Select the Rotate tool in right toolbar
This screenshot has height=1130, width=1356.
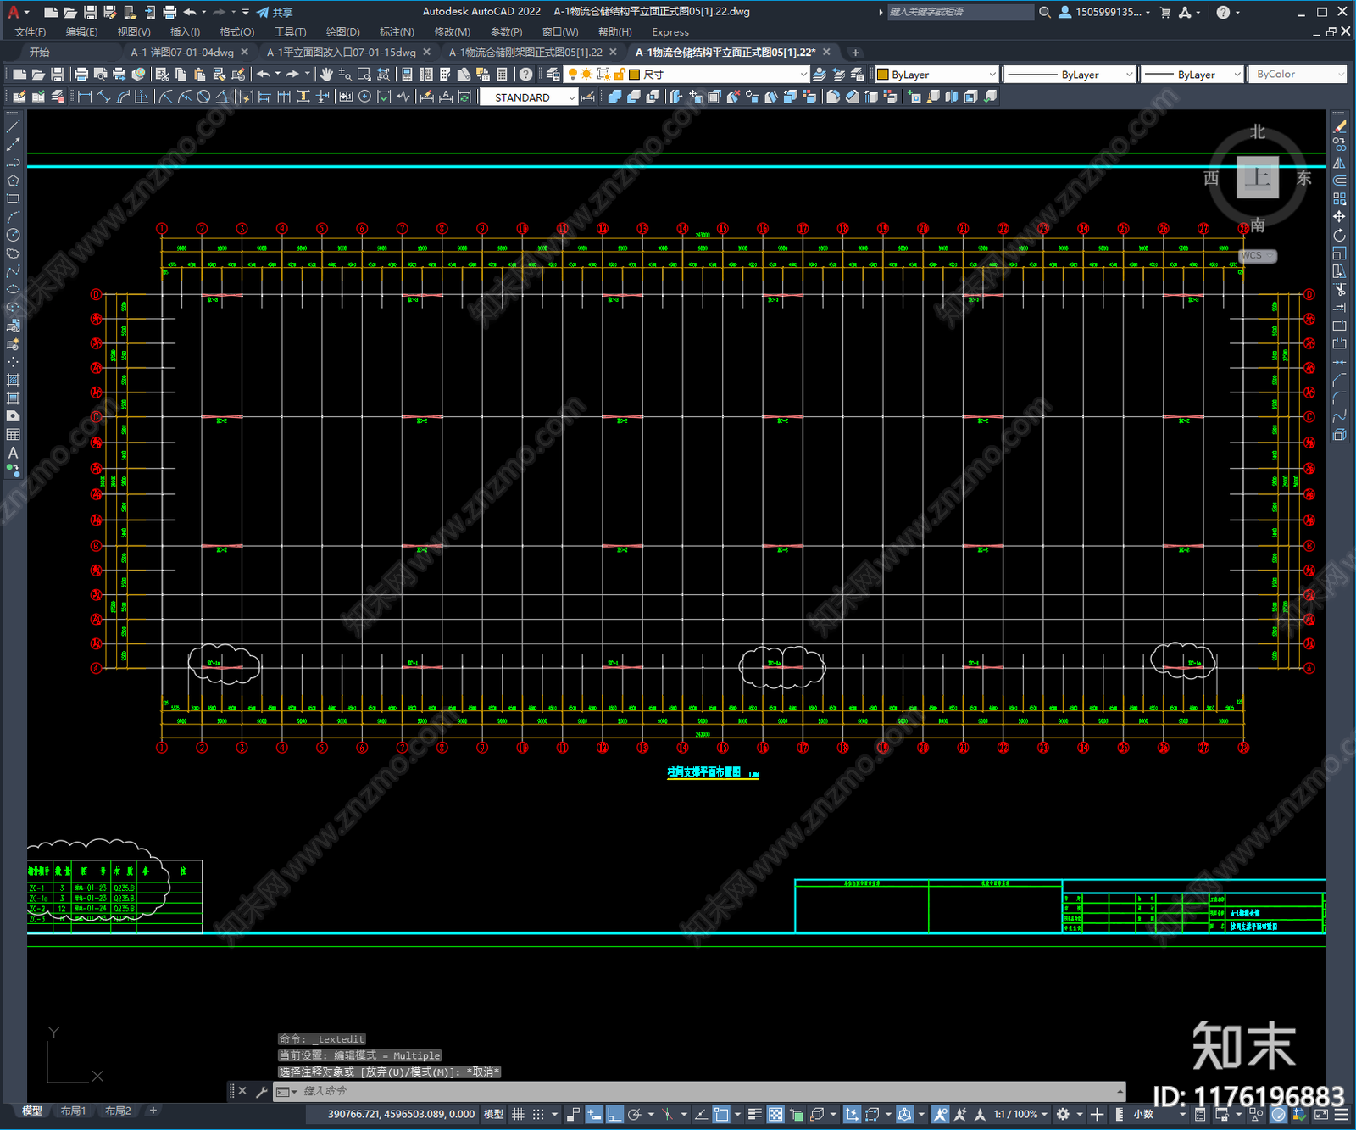(x=1340, y=236)
